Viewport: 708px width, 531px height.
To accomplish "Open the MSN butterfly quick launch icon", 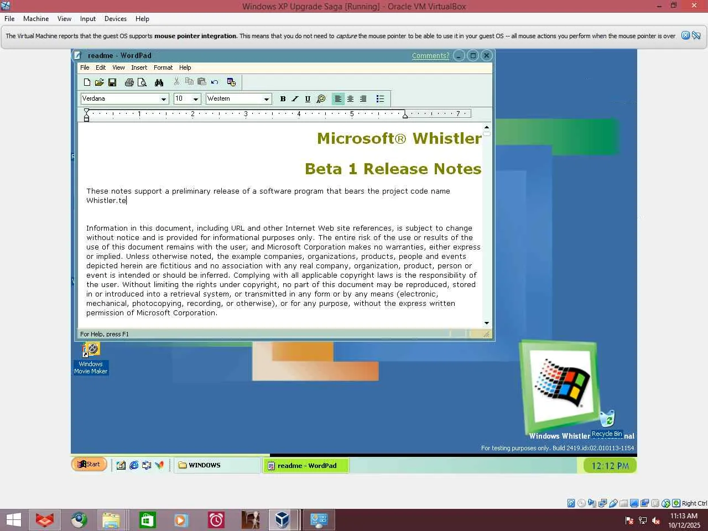I will [x=159, y=465].
